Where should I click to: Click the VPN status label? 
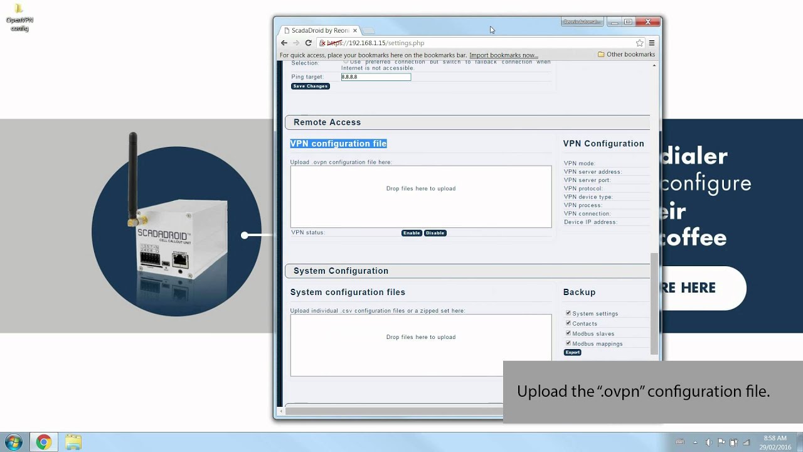tap(308, 233)
